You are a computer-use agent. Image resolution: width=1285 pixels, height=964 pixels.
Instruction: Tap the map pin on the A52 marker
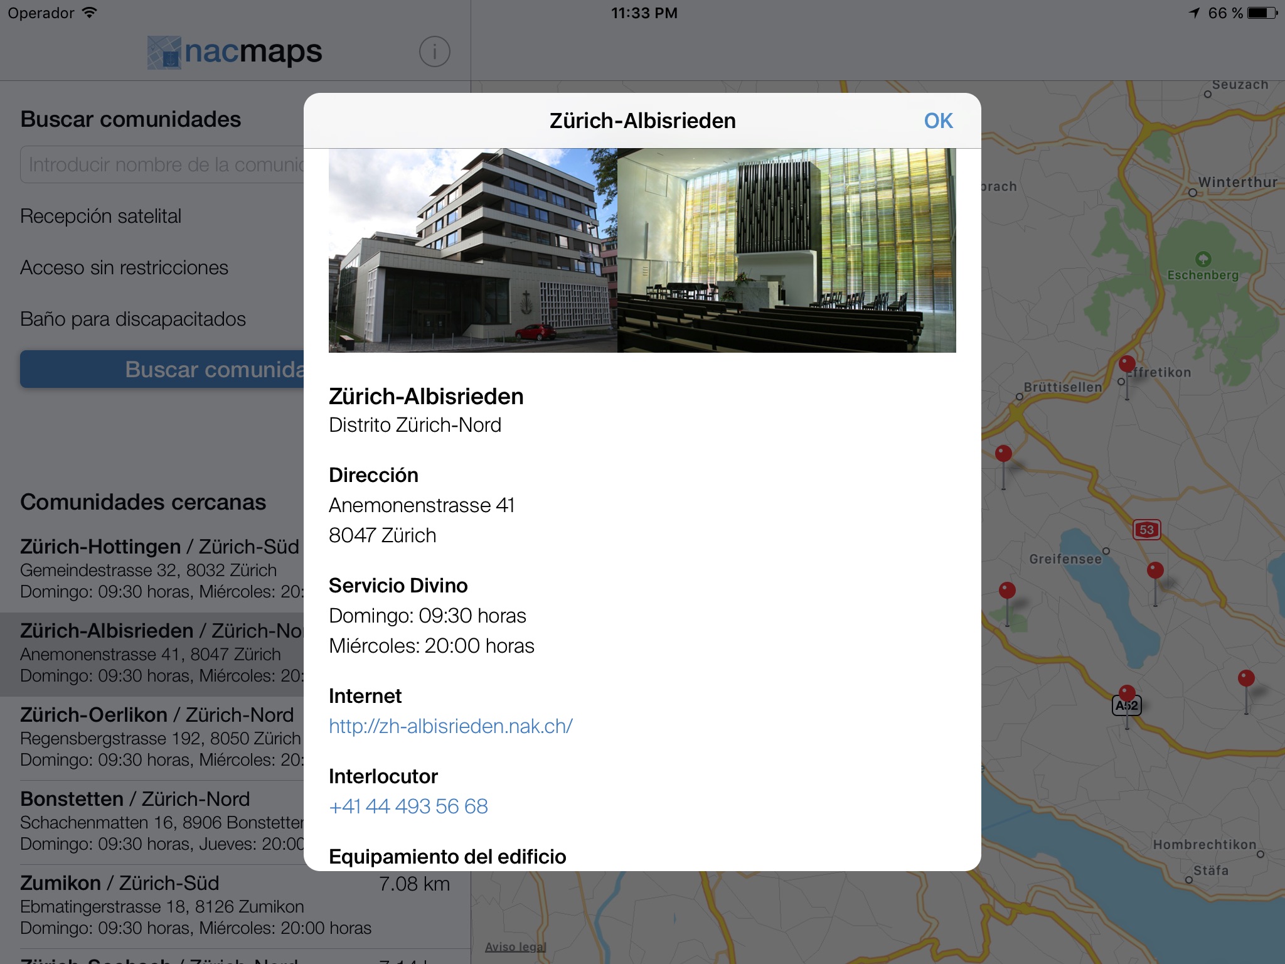tap(1128, 694)
